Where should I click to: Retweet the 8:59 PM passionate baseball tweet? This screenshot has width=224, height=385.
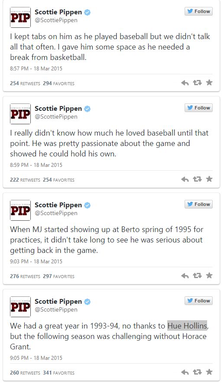[x=197, y=179]
